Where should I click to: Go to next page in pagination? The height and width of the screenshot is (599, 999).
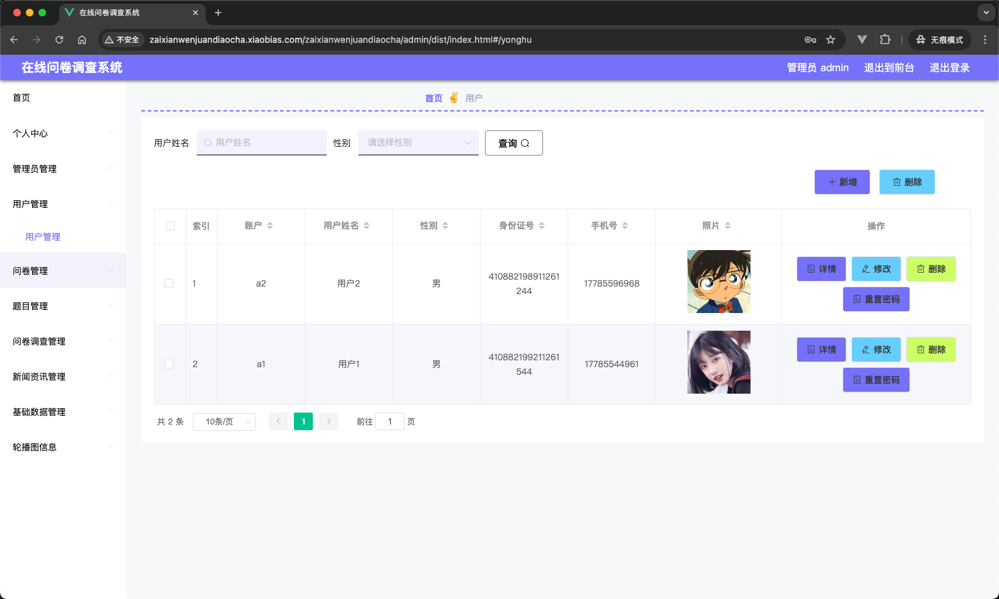(x=329, y=421)
